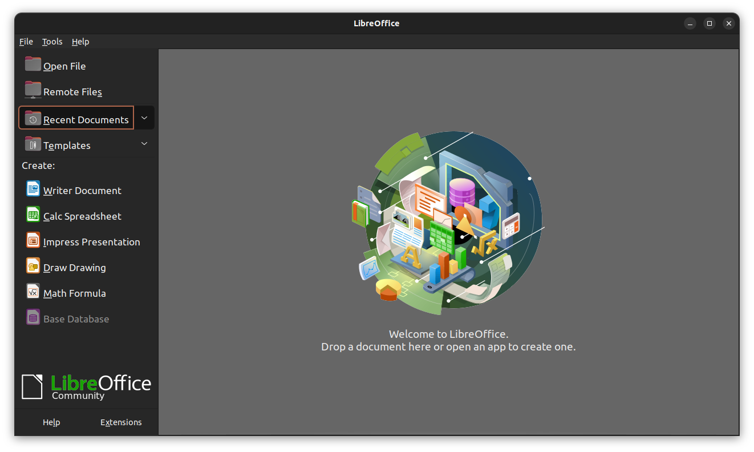This screenshot has width=754, height=452.
Task: Click the Base Database icon
Action: pos(33,317)
